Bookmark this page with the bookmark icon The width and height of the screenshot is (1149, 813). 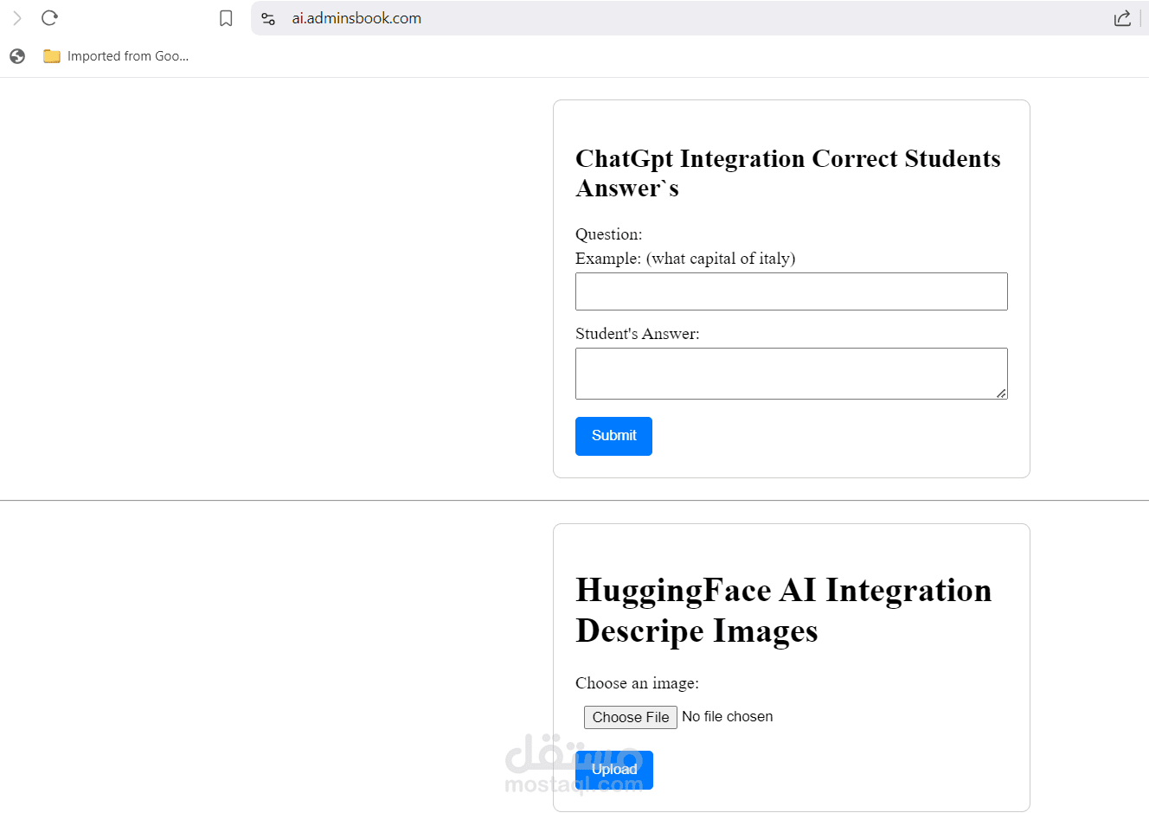(x=226, y=18)
